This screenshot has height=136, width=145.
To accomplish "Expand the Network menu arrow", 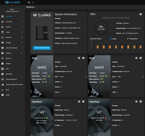I will pyautogui.click(x=22, y=37).
